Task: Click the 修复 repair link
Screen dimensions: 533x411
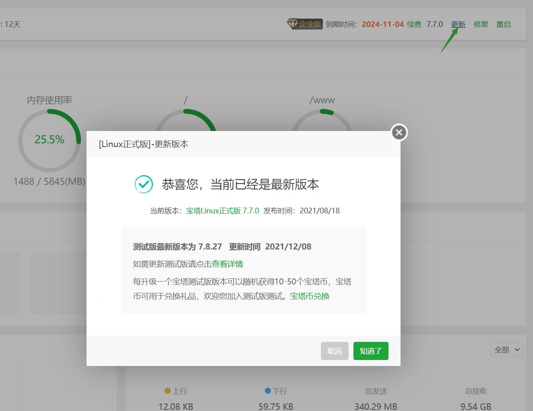Action: point(481,24)
